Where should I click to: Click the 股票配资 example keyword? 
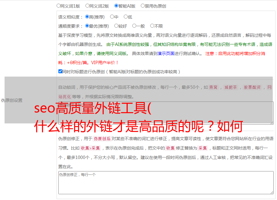tap(252, 87)
